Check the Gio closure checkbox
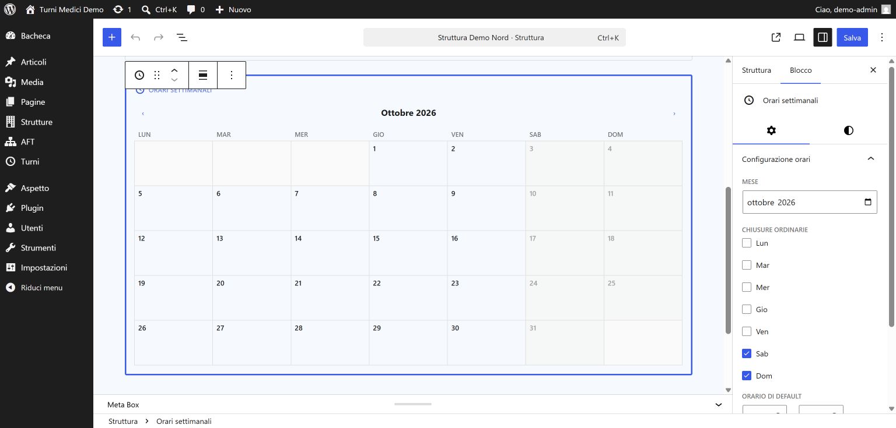The width and height of the screenshot is (896, 428). coord(747,309)
